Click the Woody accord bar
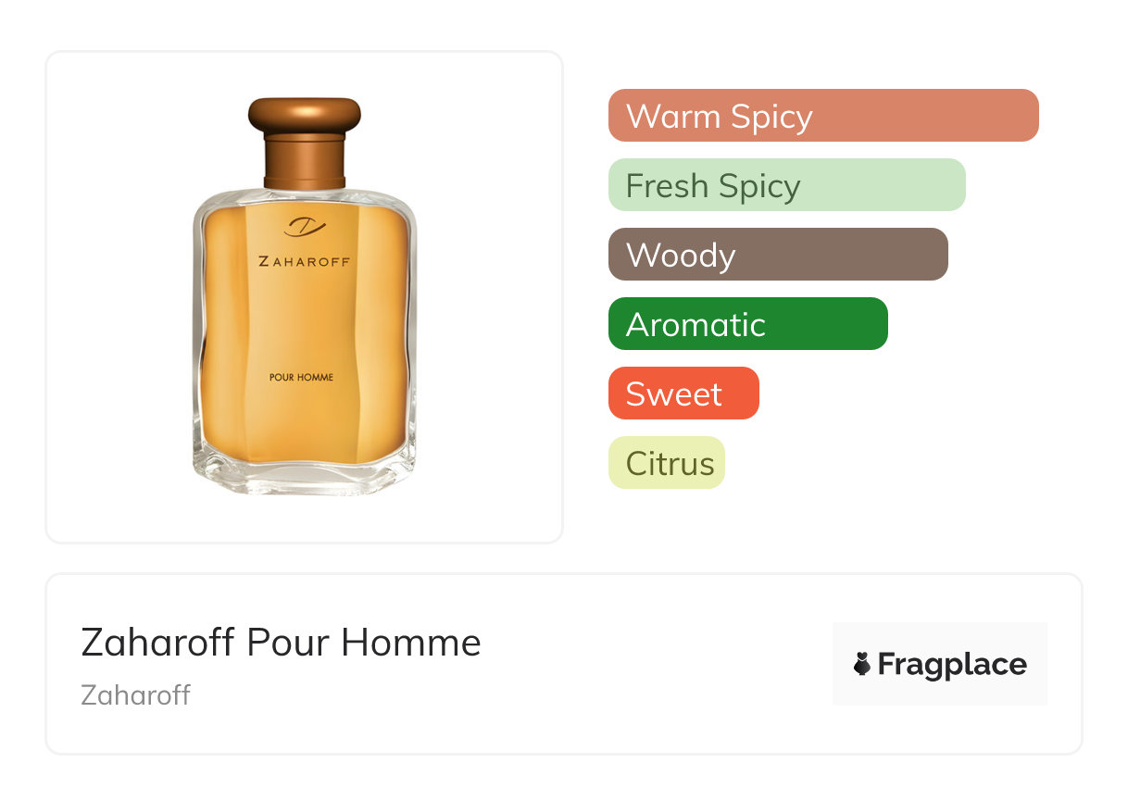 (x=778, y=255)
